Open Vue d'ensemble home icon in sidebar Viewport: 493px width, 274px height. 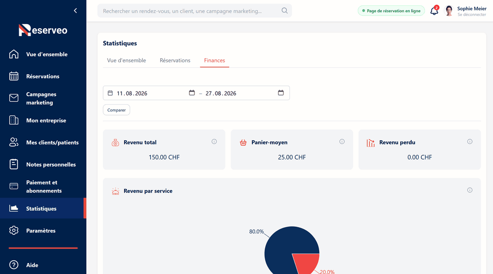(14, 54)
